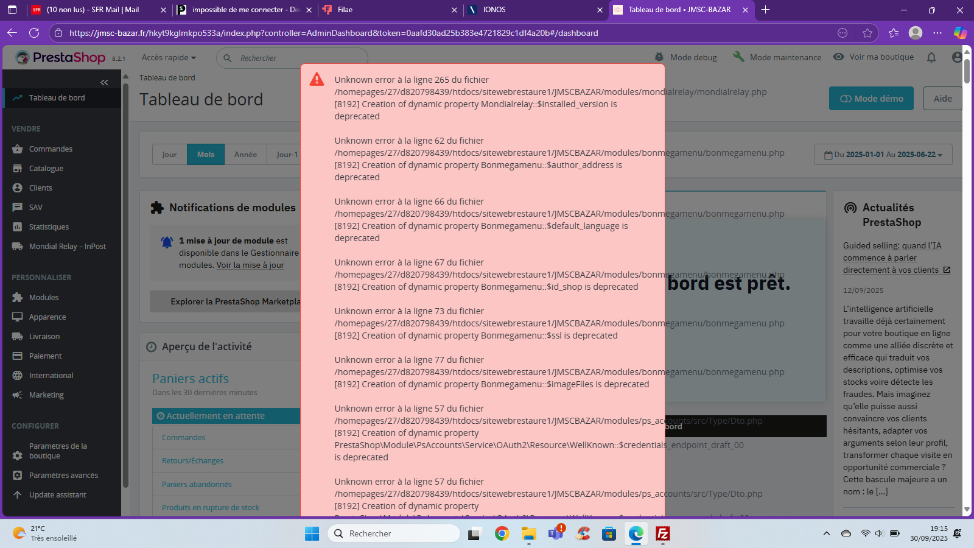Click the browser back arrow
Screen dimensions: 974x548
[x=12, y=33]
